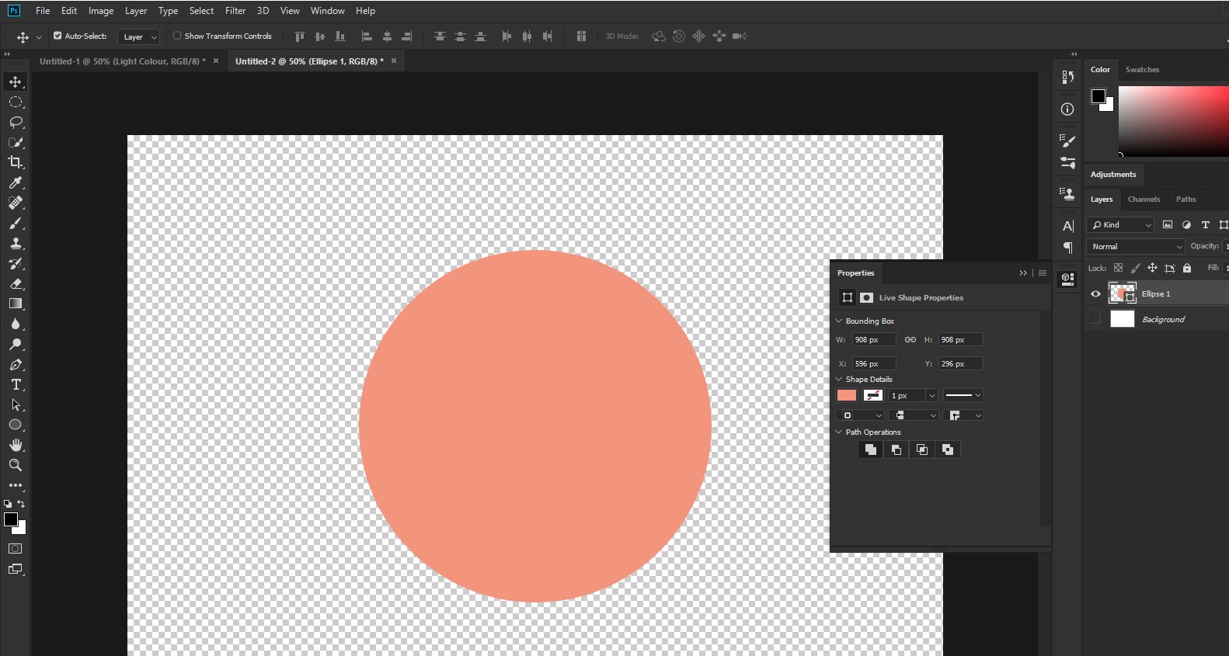Image resolution: width=1229 pixels, height=656 pixels.
Task: Collapse the Properties panel with double arrows
Action: click(1023, 273)
